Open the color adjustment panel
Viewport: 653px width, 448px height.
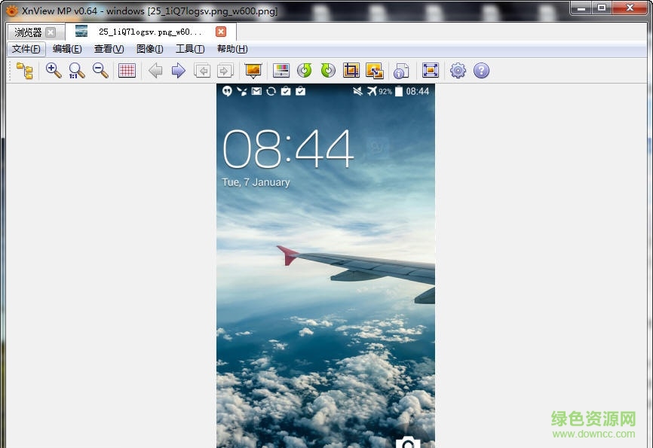pos(281,70)
